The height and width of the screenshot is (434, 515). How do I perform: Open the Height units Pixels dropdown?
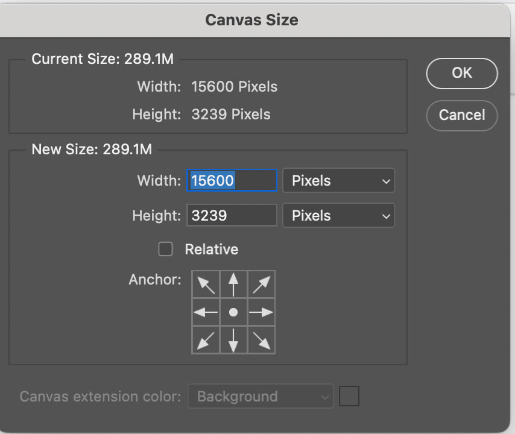[x=339, y=215]
